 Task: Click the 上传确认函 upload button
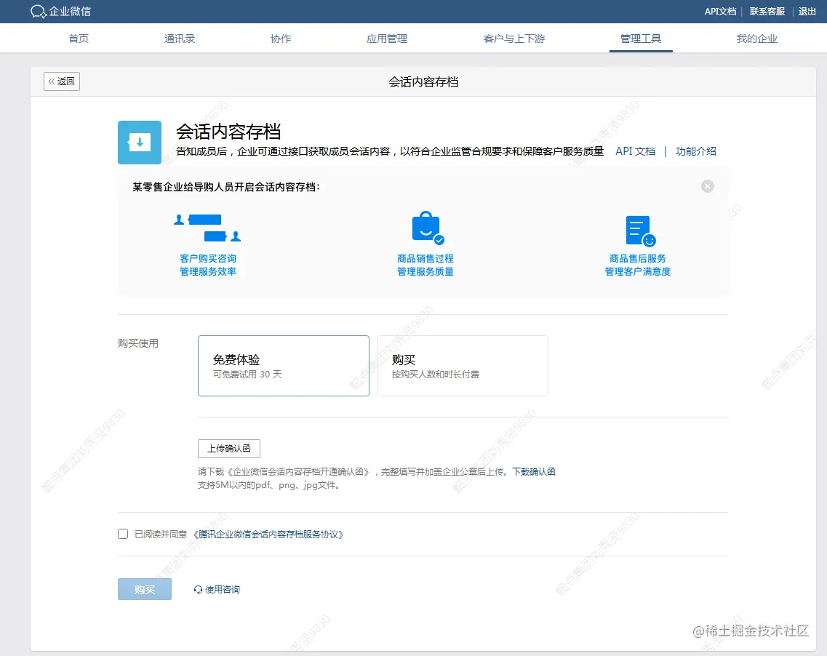pos(229,448)
